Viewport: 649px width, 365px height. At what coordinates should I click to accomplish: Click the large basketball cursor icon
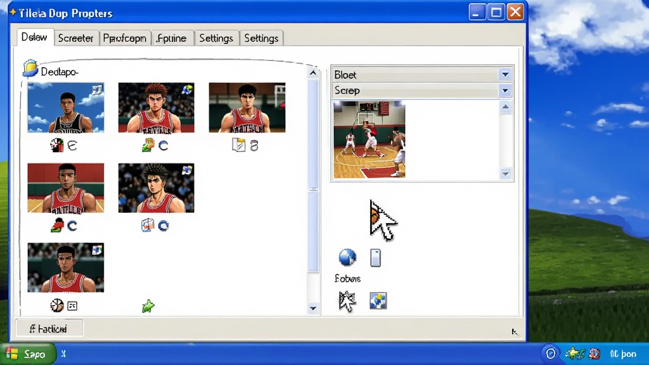[383, 221]
